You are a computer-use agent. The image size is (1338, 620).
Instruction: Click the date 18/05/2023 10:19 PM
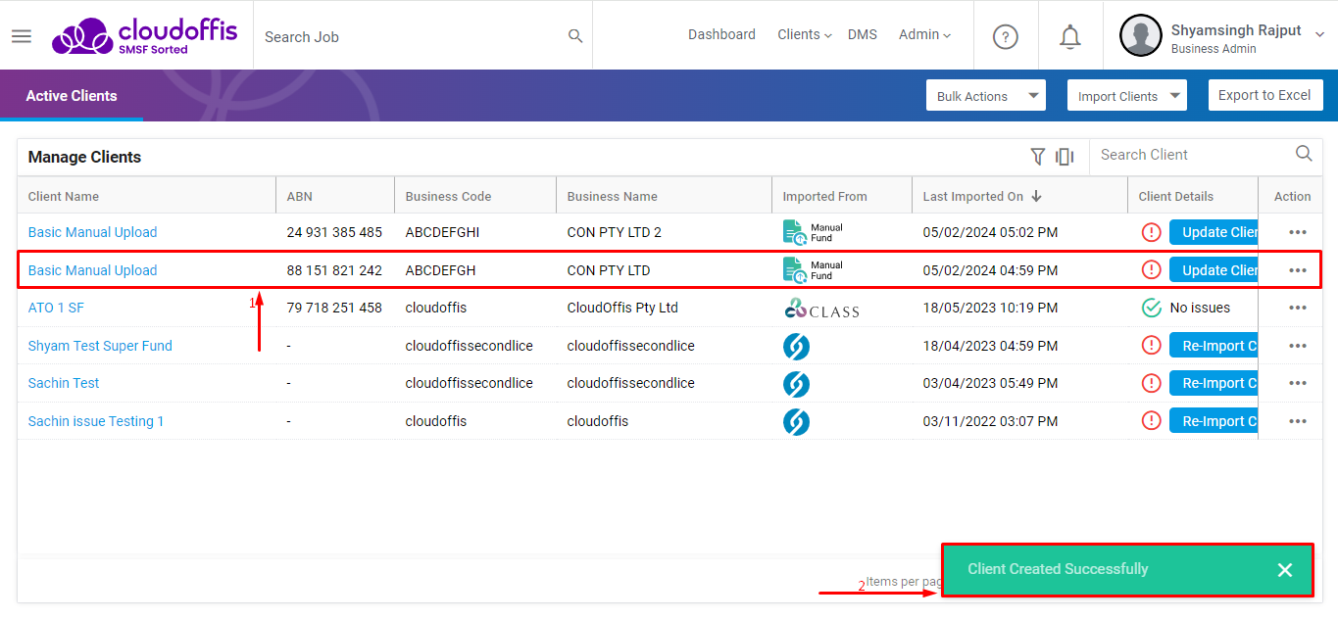(990, 308)
